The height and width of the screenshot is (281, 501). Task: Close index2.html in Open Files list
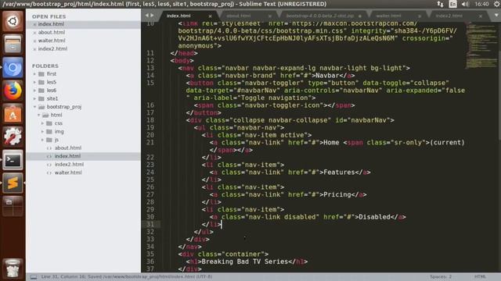pyautogui.click(x=34, y=49)
